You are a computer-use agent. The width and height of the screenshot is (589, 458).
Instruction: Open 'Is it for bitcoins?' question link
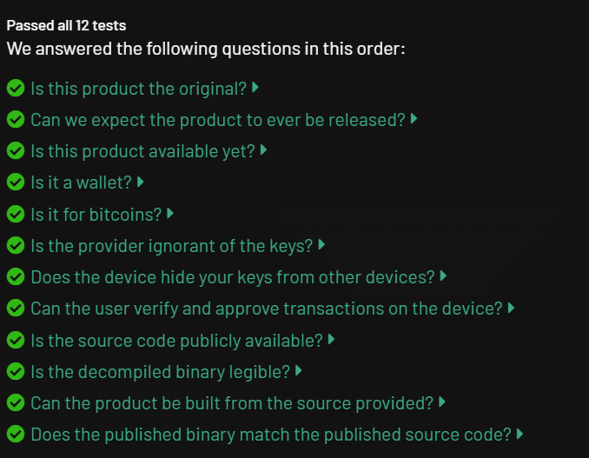(x=96, y=215)
